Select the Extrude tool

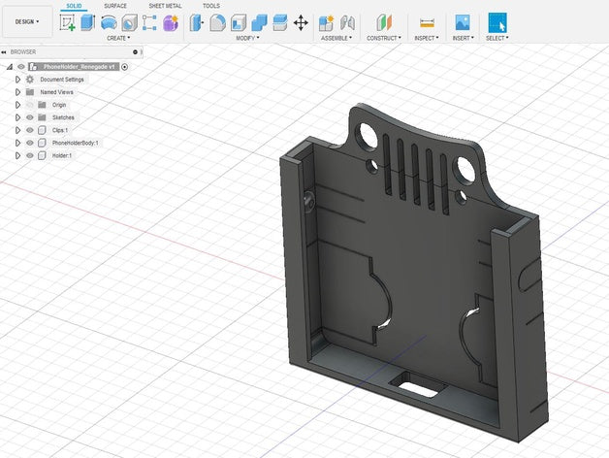[88, 22]
